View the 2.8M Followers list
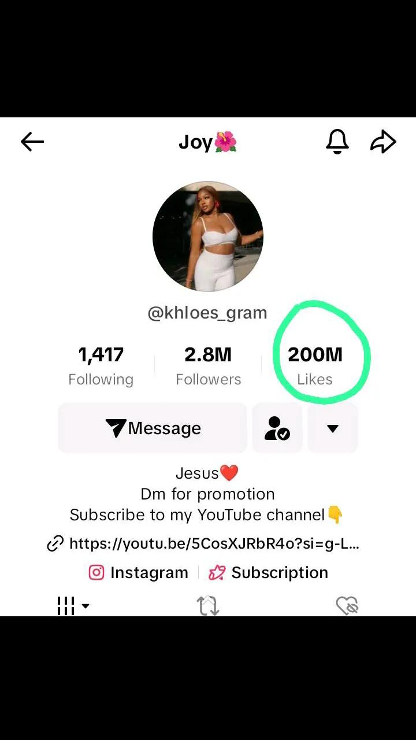Screen dimensions: 416x740 [208, 365]
